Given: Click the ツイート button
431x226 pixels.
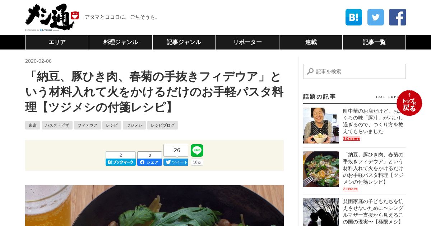Looking at the screenshot, I should pos(176,162).
